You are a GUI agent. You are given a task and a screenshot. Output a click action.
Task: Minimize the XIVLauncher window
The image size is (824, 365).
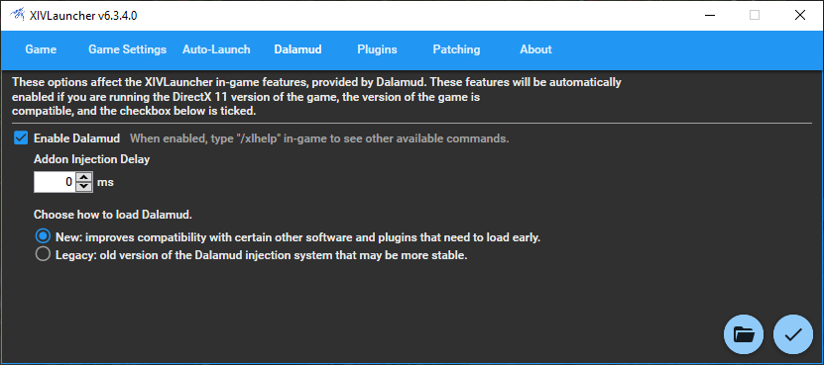coord(709,15)
